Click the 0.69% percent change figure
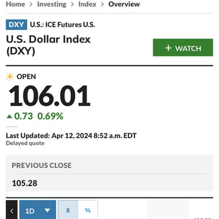 (50, 116)
